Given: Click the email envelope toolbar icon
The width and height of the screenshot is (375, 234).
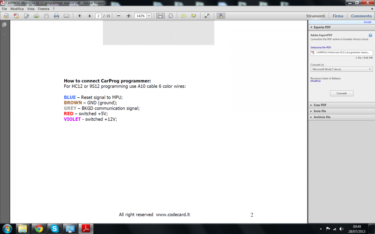Looking at the screenshot, I should click(x=66, y=16).
